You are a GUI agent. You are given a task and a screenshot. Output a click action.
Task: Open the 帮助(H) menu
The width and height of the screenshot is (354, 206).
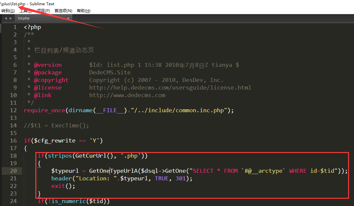(x=83, y=11)
